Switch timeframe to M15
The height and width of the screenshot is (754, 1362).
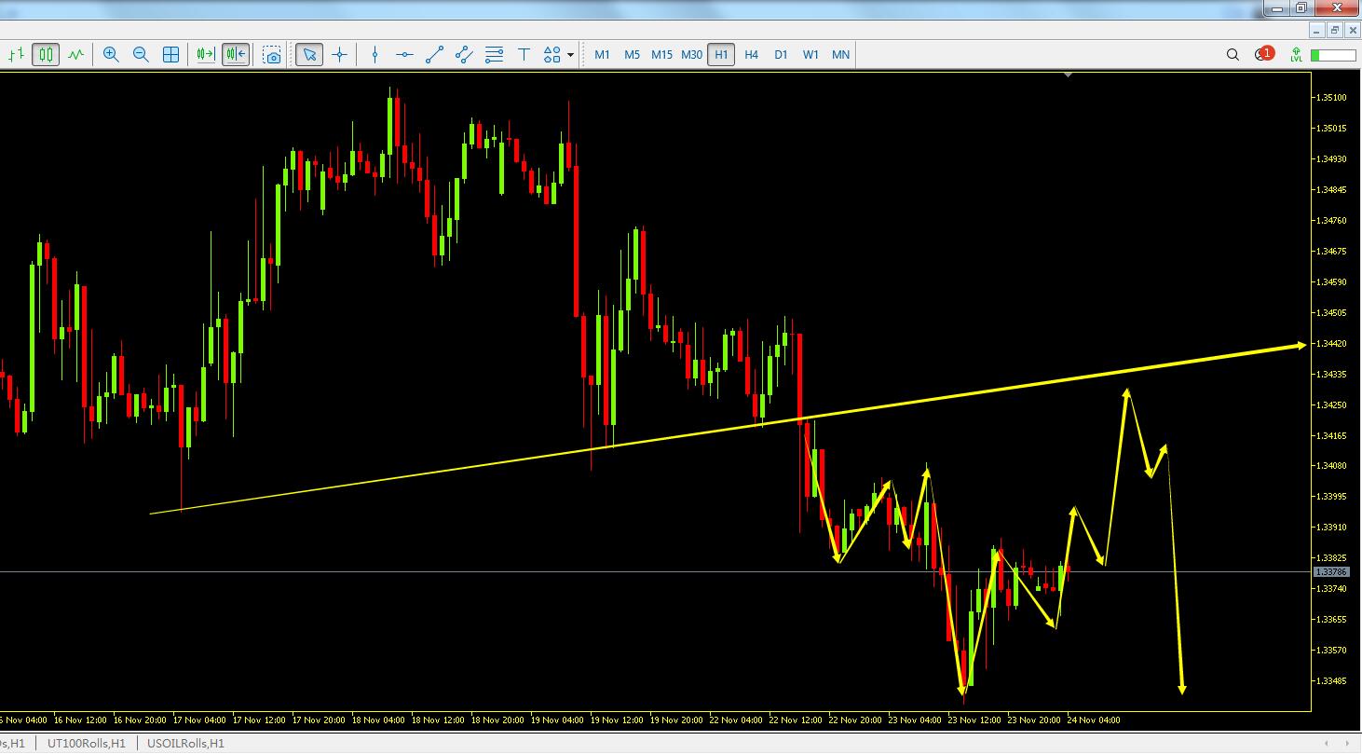point(661,55)
